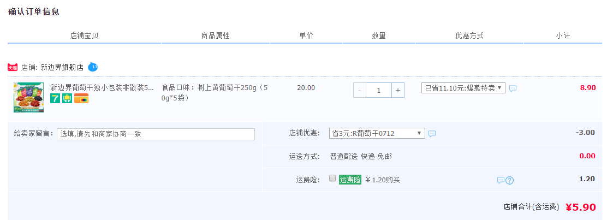This screenshot has height=220, width=607.
Task: Click the question mark help icon for 运费险
Action: click(x=509, y=181)
